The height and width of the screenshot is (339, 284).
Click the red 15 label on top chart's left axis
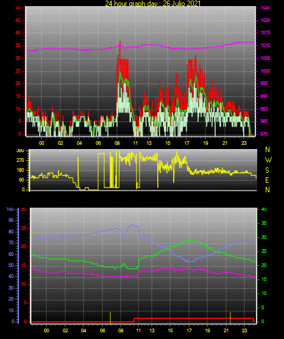point(18,97)
